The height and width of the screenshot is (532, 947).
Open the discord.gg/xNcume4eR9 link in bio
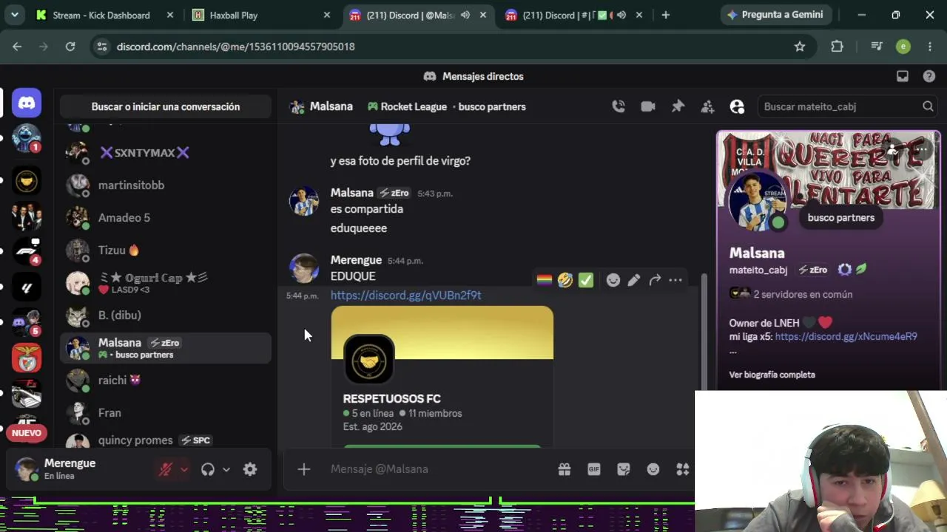click(846, 336)
